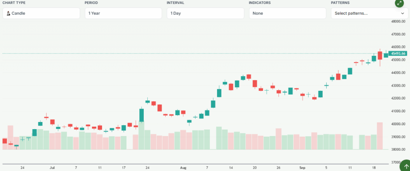Open the Chart Type Candle dropdown
This screenshot has height=171, width=410.
[x=41, y=14]
